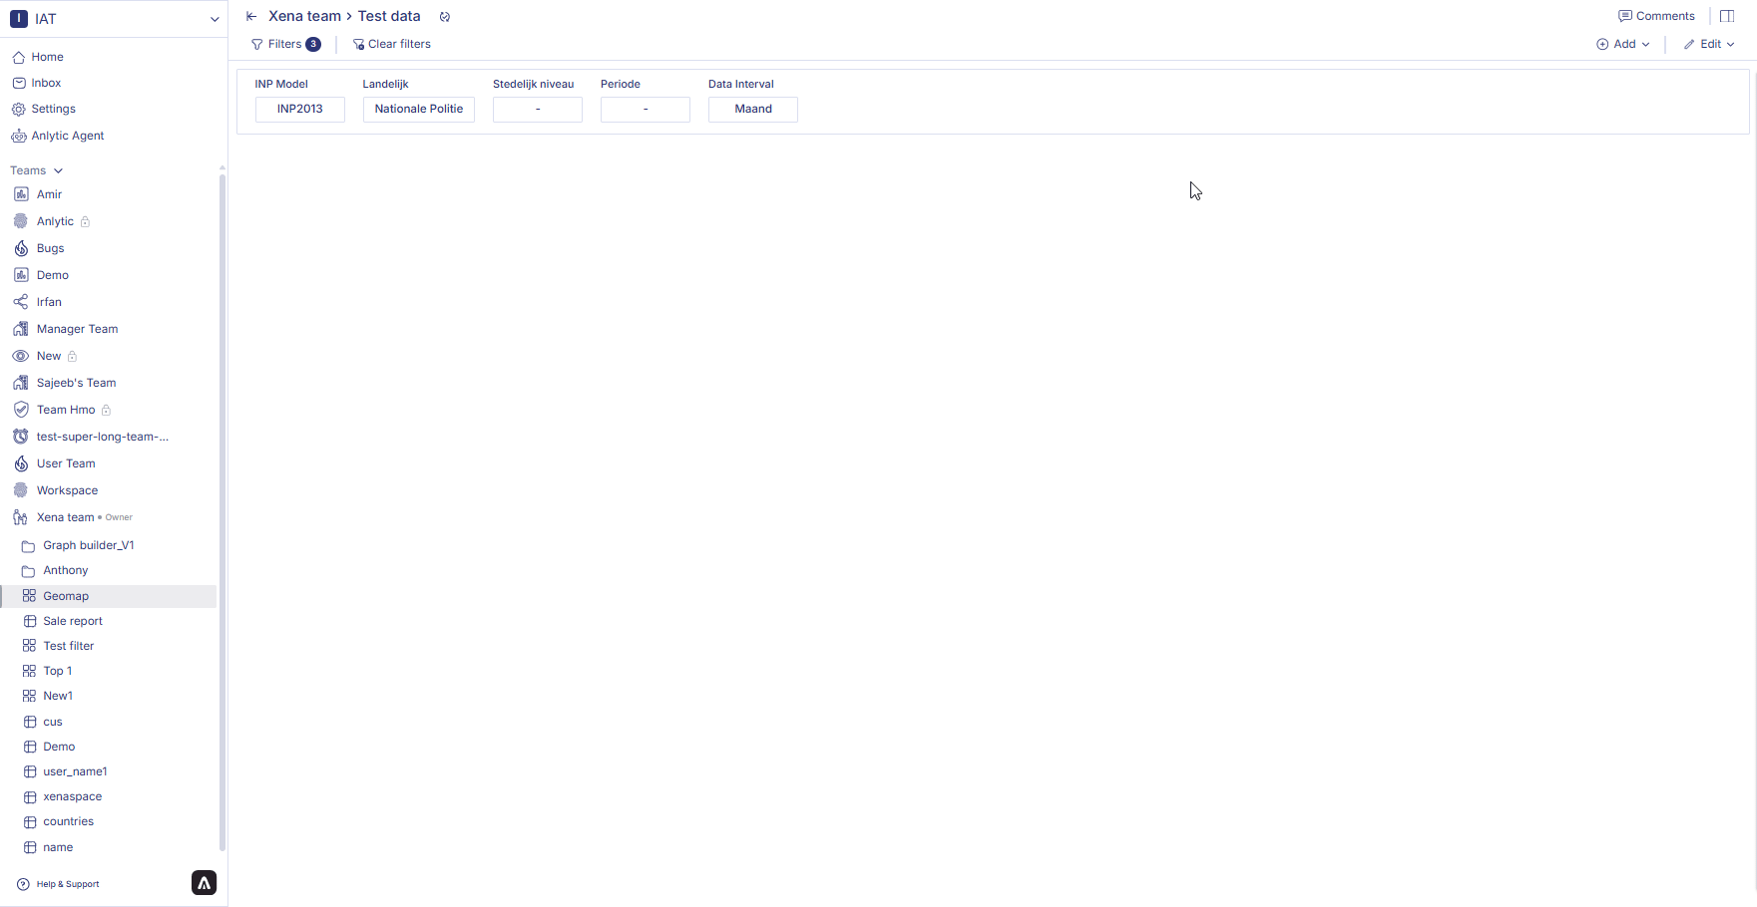Change the Data Interval value Maand

coord(752,109)
